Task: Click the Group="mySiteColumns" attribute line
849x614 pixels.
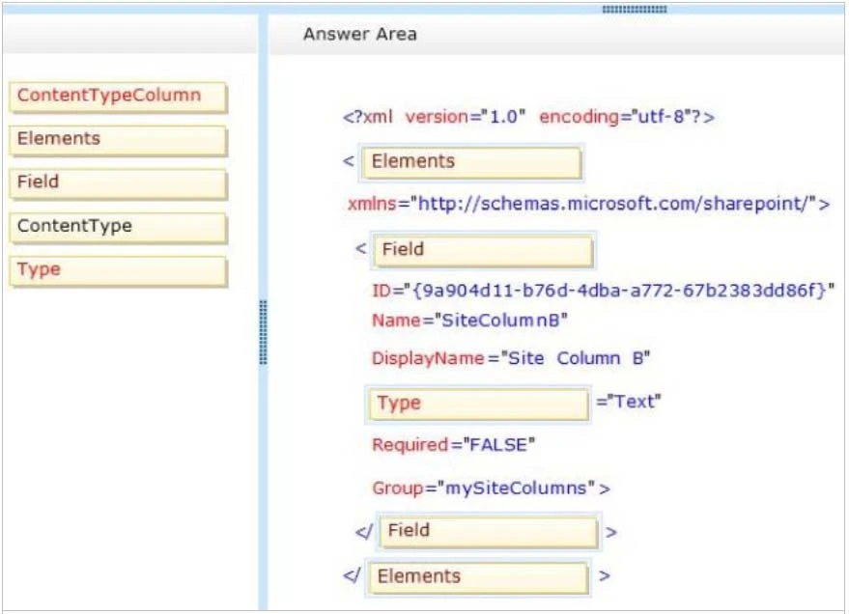Action: [491, 488]
